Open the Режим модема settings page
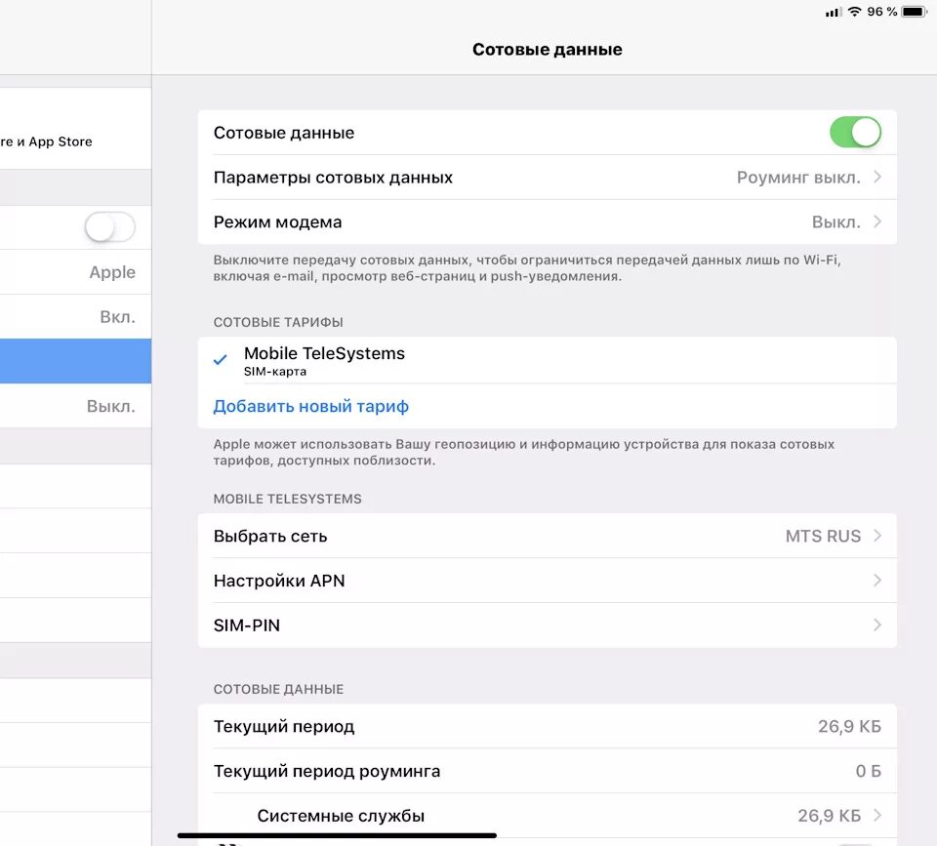The height and width of the screenshot is (846, 937). (547, 222)
